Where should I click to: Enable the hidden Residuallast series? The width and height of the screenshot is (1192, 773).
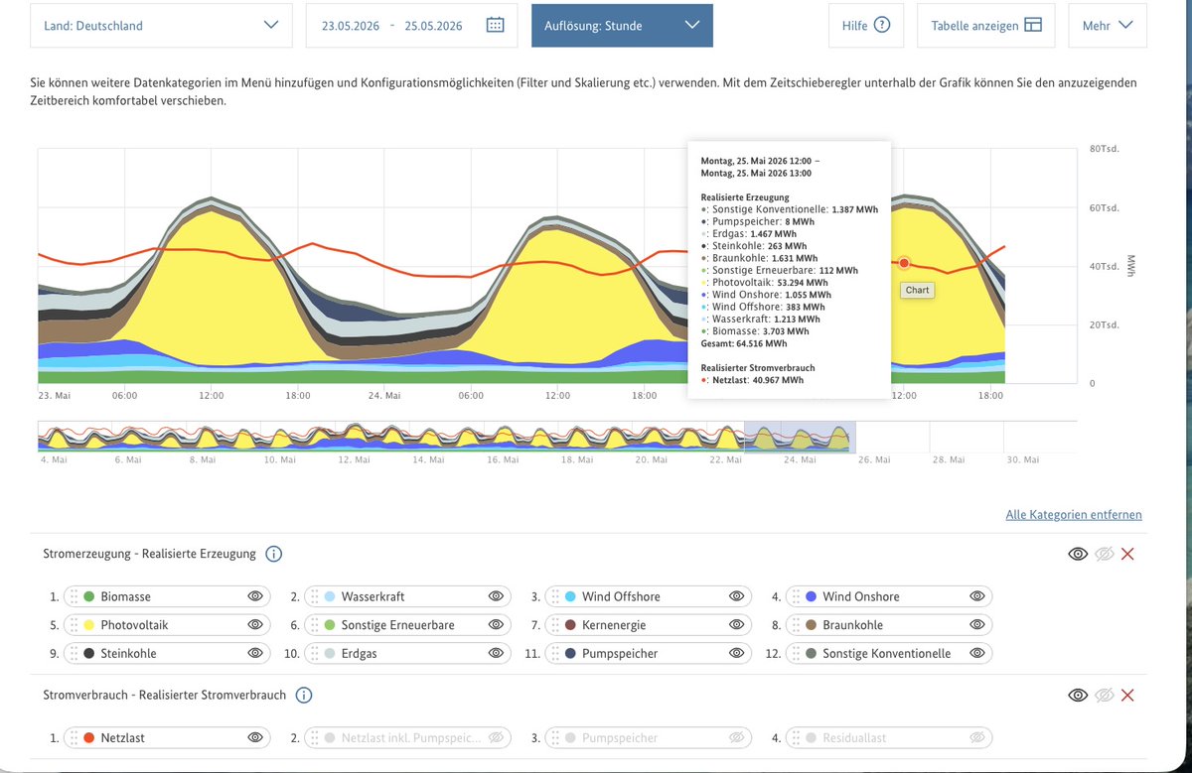pos(977,737)
